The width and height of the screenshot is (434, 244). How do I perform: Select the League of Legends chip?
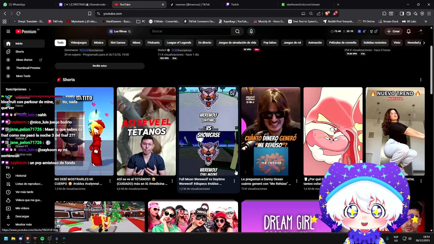tap(179, 43)
